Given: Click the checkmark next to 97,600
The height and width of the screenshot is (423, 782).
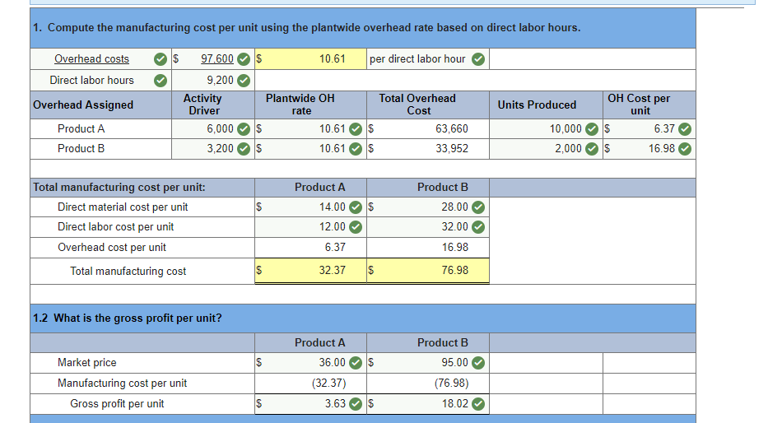Looking at the screenshot, I should coord(244,59).
